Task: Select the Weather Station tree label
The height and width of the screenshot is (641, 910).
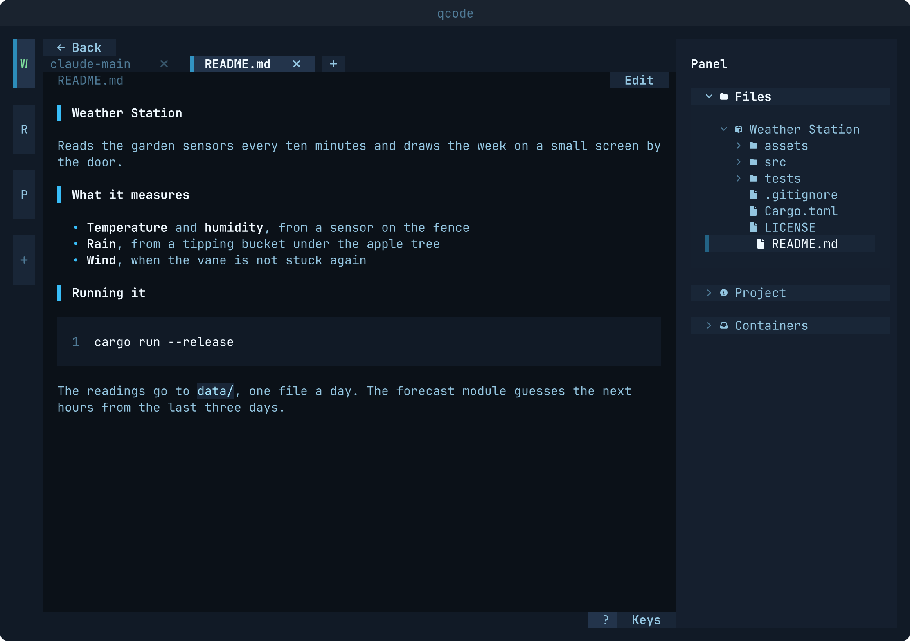Action: pyautogui.click(x=805, y=129)
